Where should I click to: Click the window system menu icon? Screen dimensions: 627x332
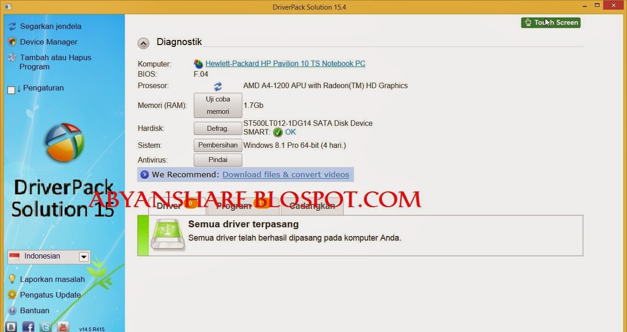[8, 7]
